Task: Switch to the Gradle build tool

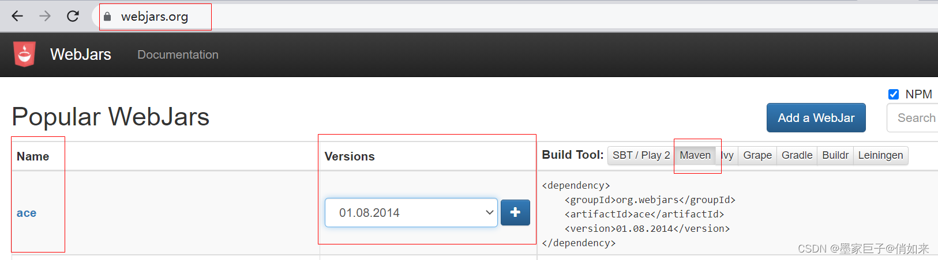Action: 797,155
